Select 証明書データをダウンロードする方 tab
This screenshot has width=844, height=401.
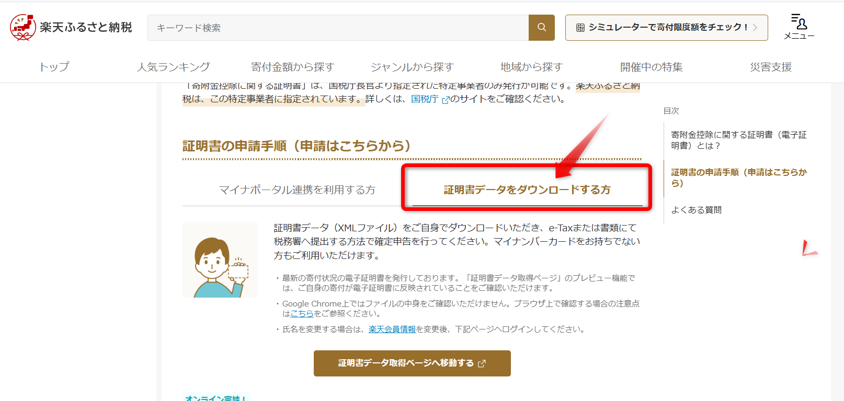coord(527,190)
